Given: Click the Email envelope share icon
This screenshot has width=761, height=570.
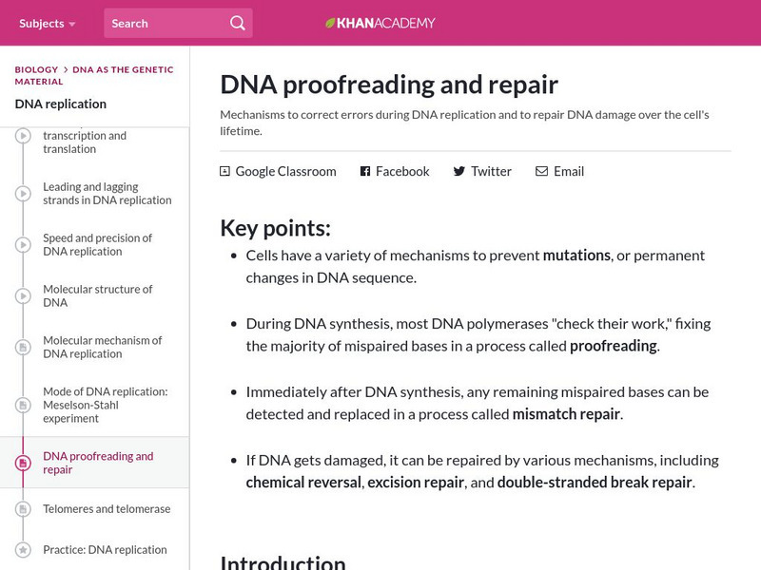Looking at the screenshot, I should (x=541, y=171).
